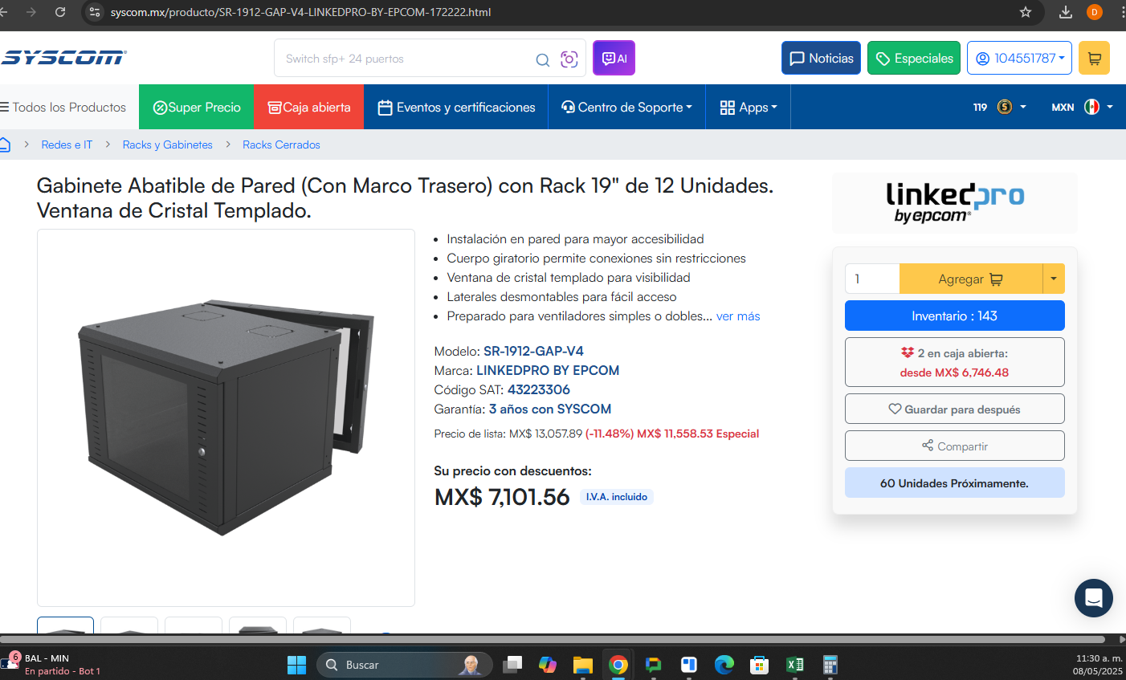1126x680 pixels.
Task: Click the 'ver más' link
Action: click(x=738, y=316)
